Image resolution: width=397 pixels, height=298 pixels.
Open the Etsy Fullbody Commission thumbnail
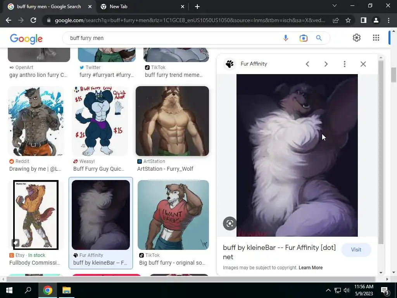click(x=36, y=215)
